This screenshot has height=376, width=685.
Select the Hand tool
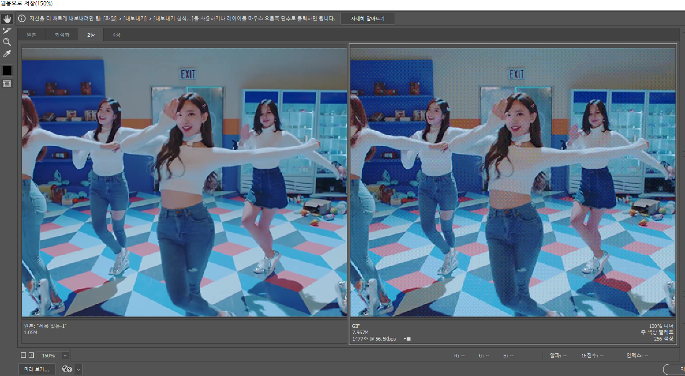(x=7, y=19)
